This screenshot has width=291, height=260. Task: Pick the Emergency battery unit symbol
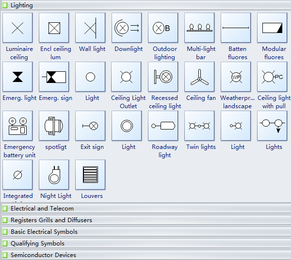click(x=17, y=126)
